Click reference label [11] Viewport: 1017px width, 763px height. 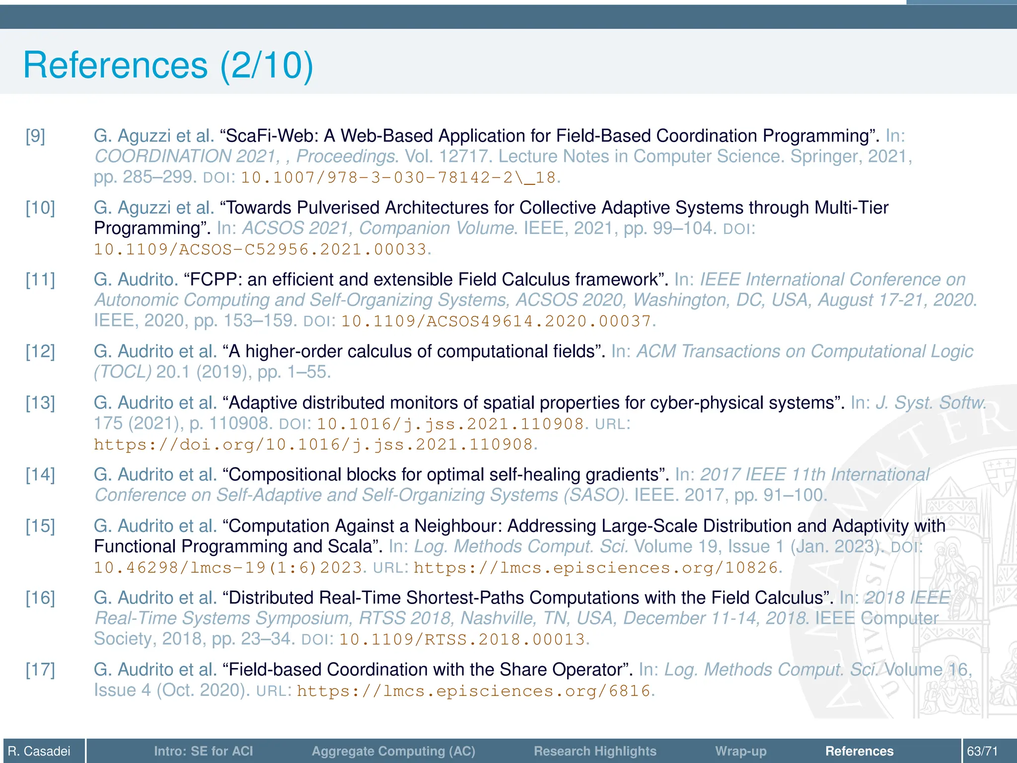[x=40, y=280]
